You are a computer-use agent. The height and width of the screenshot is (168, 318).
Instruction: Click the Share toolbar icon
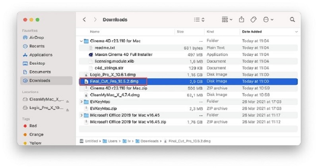(x=241, y=19)
